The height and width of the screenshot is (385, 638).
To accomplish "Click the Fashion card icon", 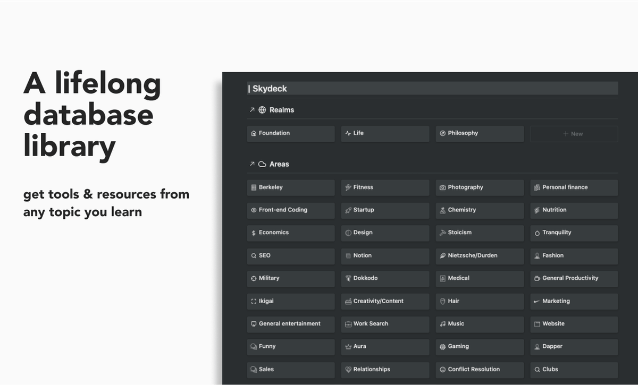I will pos(537,255).
